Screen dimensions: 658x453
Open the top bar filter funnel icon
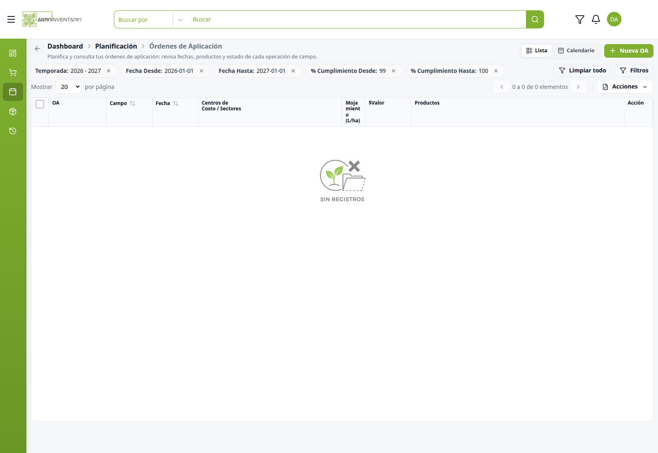click(579, 19)
